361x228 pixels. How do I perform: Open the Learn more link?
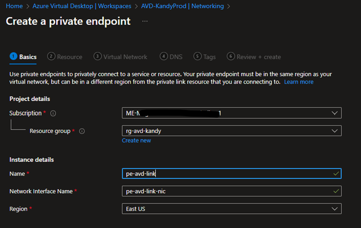point(299,82)
